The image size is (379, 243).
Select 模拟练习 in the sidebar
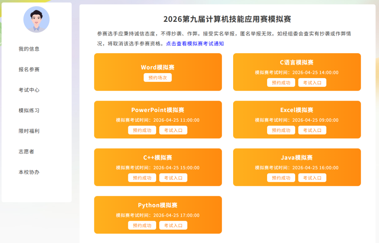click(29, 111)
